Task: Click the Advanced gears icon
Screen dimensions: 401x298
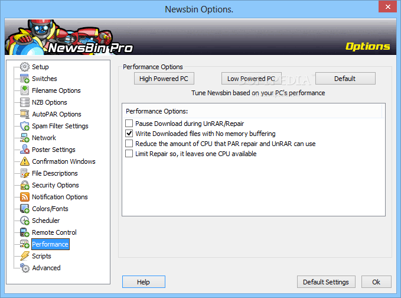Action: click(25, 268)
